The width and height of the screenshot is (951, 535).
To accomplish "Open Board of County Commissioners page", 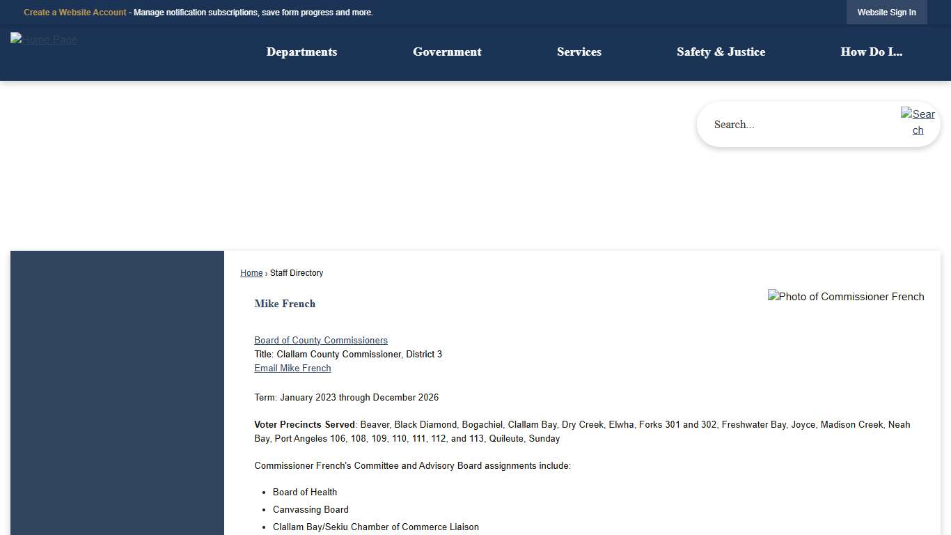I will pos(321,340).
